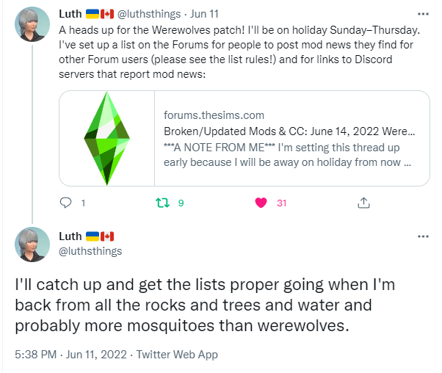This screenshot has width=442, height=373.
Task: Open more options on the second tweet
Action: (x=423, y=236)
